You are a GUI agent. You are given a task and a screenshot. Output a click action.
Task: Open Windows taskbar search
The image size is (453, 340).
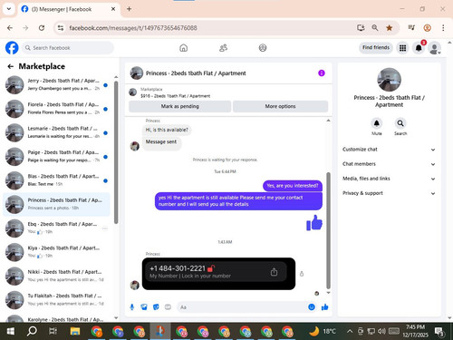coord(32,331)
